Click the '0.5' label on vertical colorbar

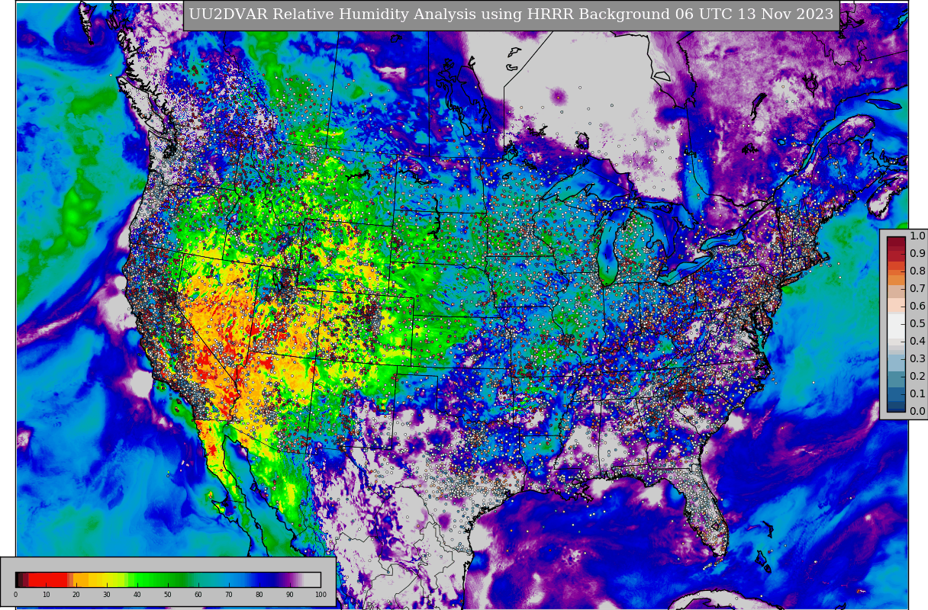pos(917,323)
